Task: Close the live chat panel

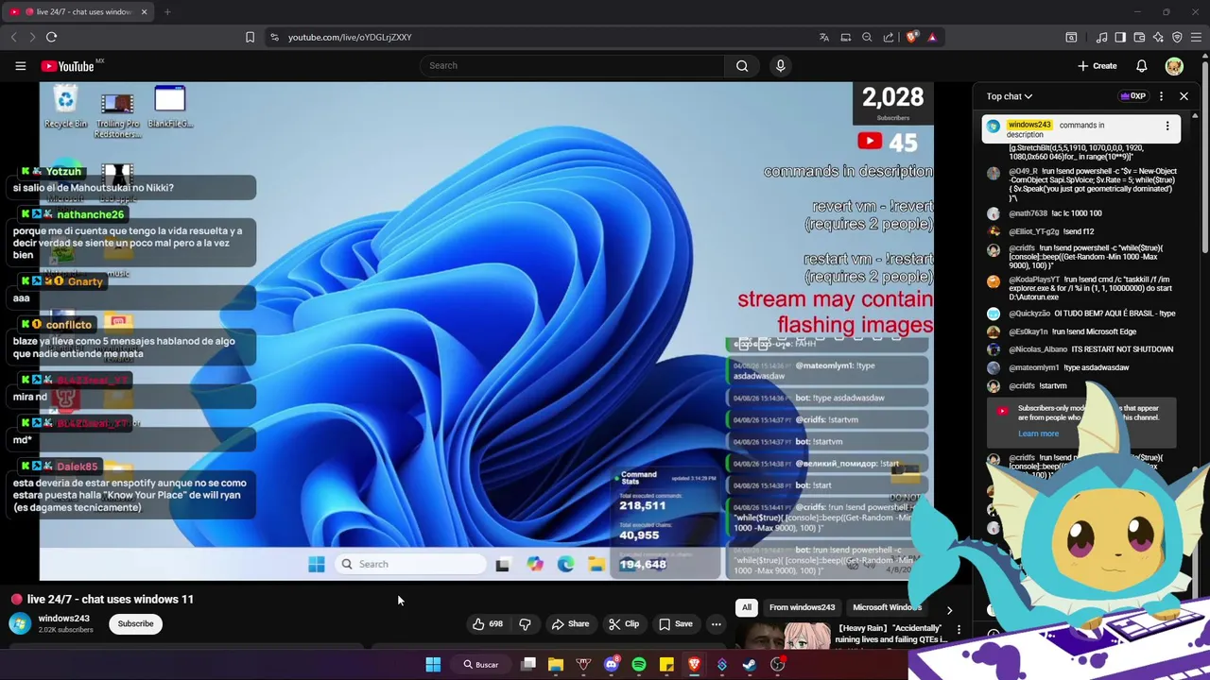Action: pyautogui.click(x=1184, y=96)
